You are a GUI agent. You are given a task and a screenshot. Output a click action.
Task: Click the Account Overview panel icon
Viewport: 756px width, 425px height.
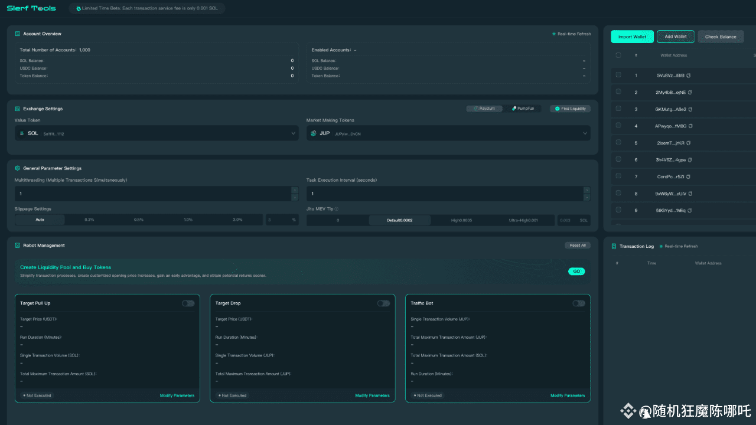18,34
